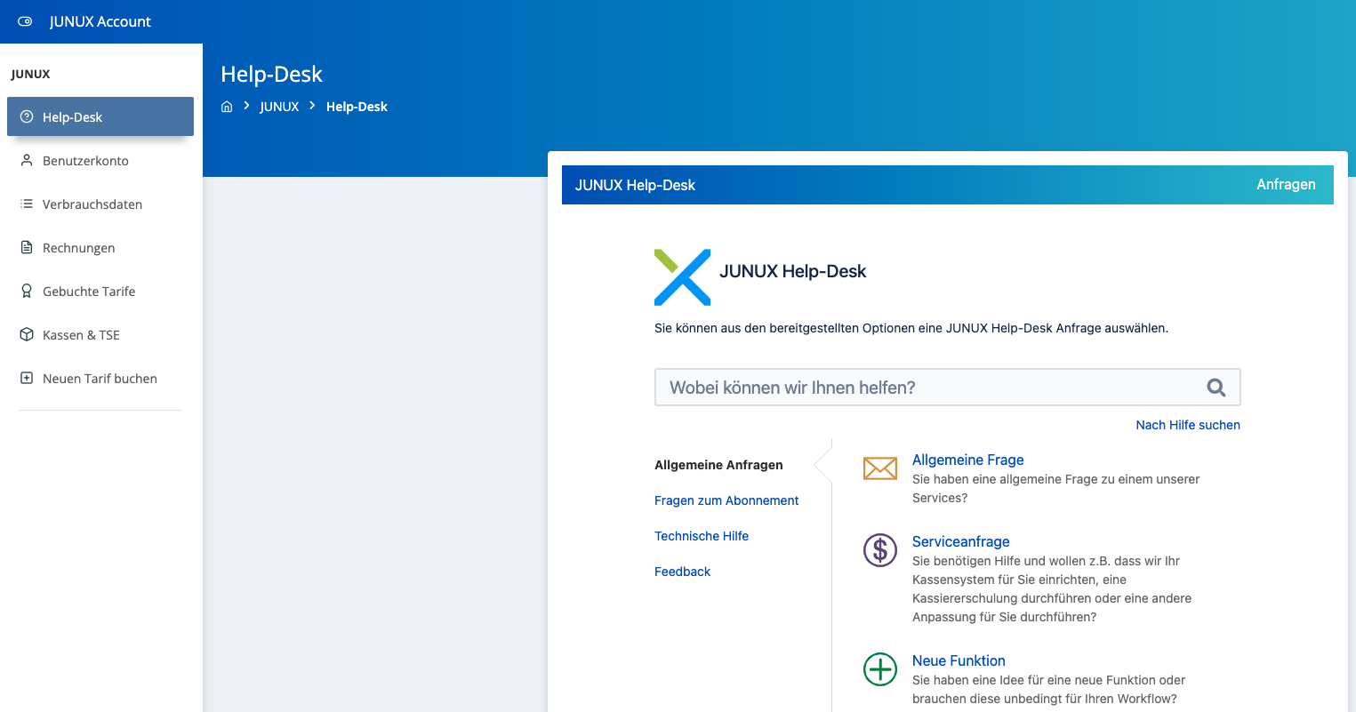
Task: Click the green plus icon for Neue Funktion
Action: (x=880, y=669)
